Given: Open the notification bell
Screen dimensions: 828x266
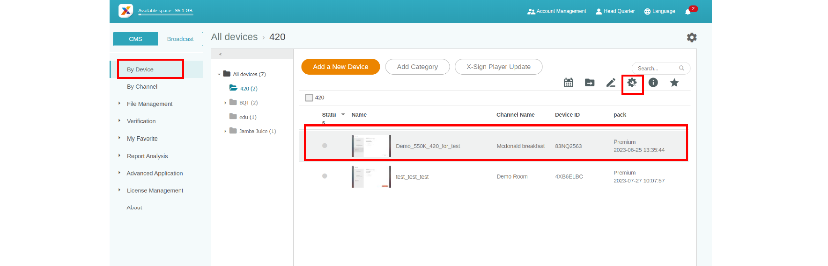Looking at the screenshot, I should click(688, 12).
